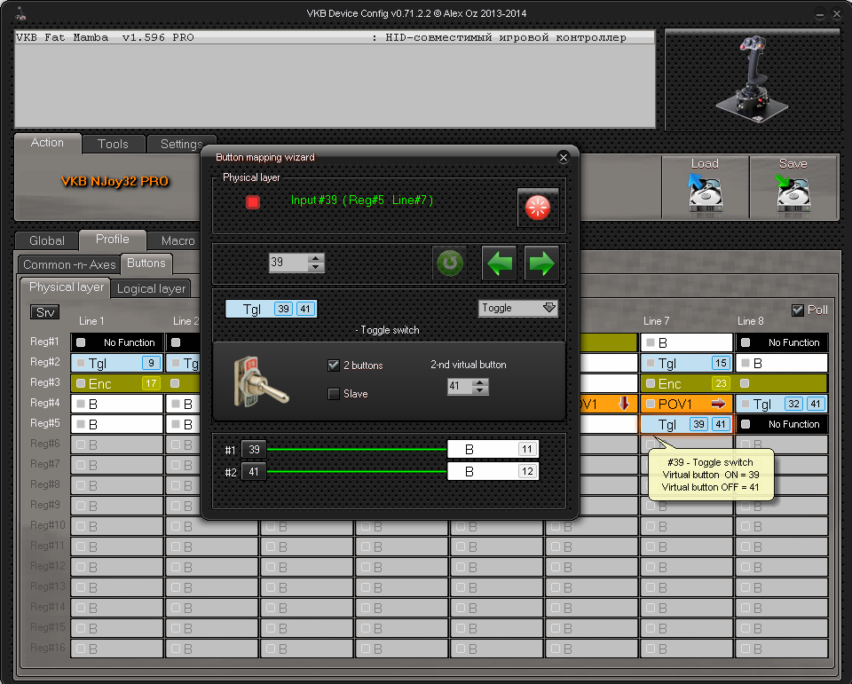
Task: Click the toggle switch image in wizard
Action: tap(260, 381)
